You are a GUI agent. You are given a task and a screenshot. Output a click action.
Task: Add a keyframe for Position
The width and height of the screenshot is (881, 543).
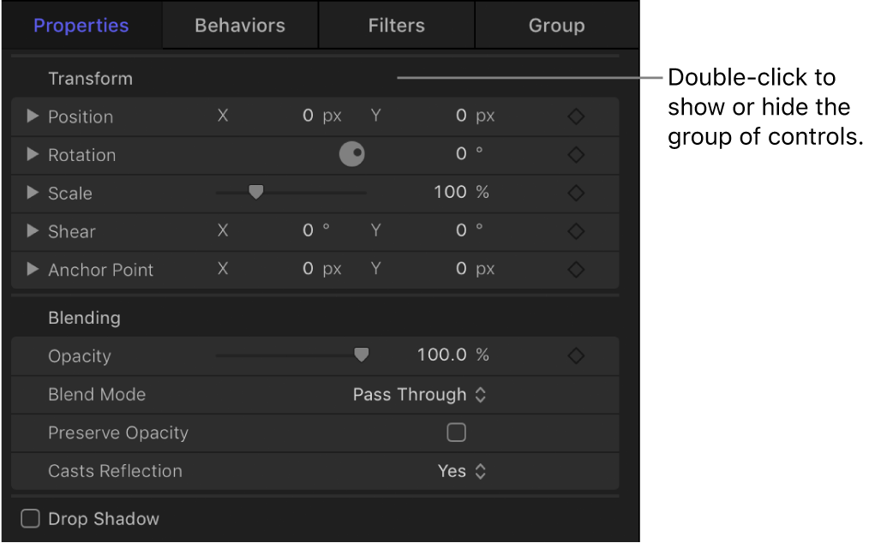(576, 116)
